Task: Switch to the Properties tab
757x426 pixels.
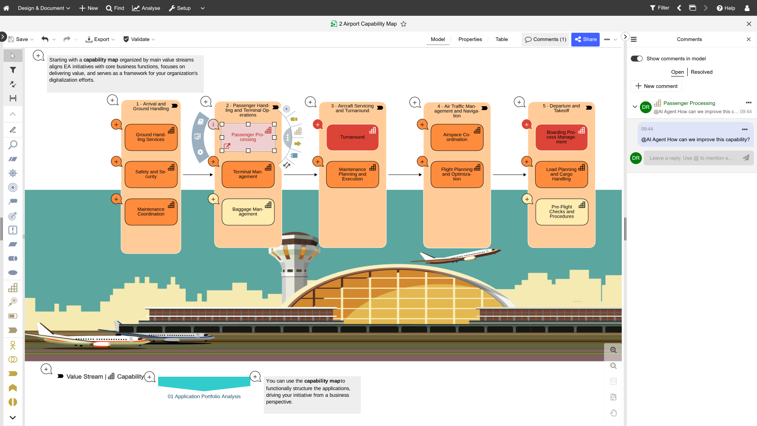Action: click(470, 39)
